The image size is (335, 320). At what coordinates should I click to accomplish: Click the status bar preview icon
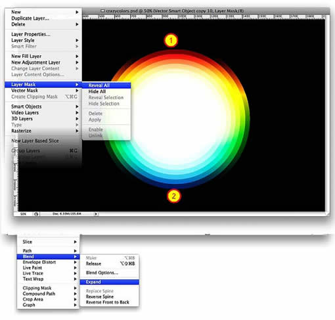[x=36, y=214]
